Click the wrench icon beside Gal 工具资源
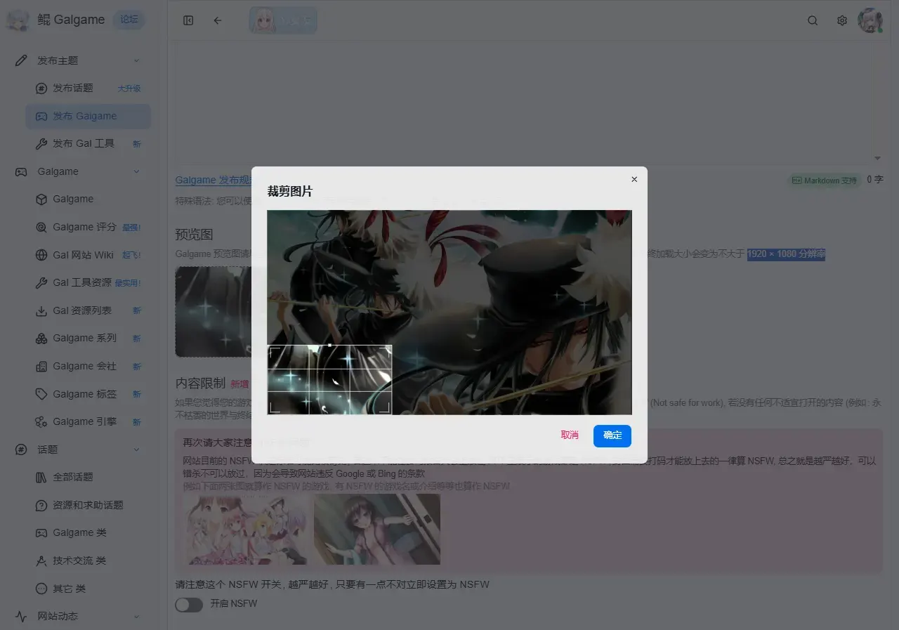Image resolution: width=899 pixels, height=630 pixels. tap(41, 282)
